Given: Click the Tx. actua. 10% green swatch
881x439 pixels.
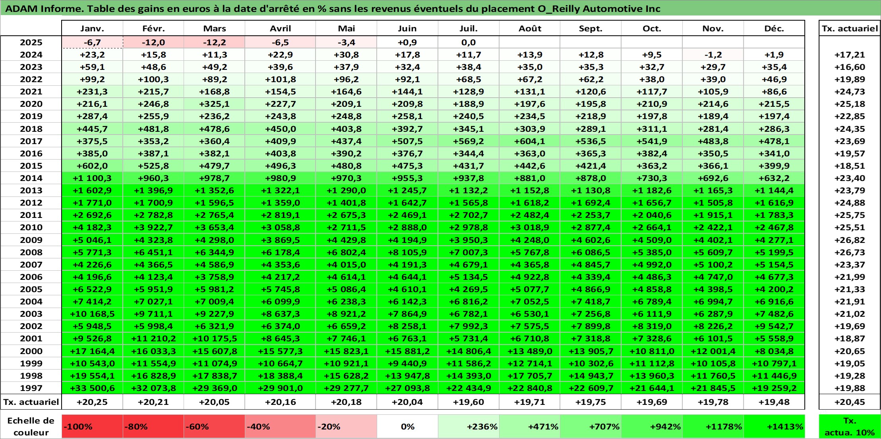Looking at the screenshot, I should pyautogui.click(x=850, y=427).
